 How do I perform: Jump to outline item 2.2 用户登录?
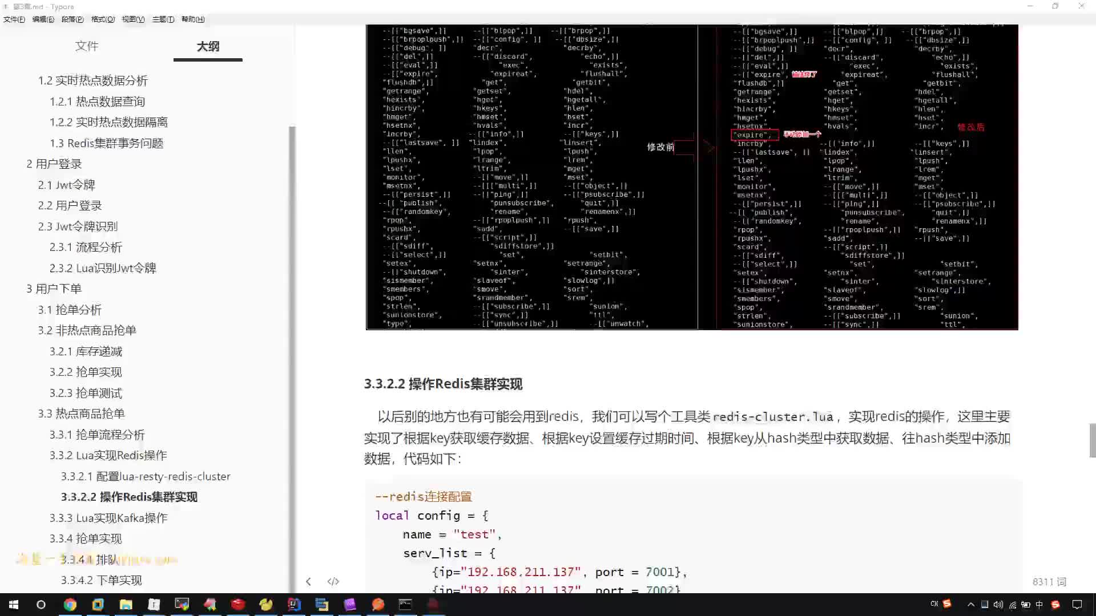(70, 205)
